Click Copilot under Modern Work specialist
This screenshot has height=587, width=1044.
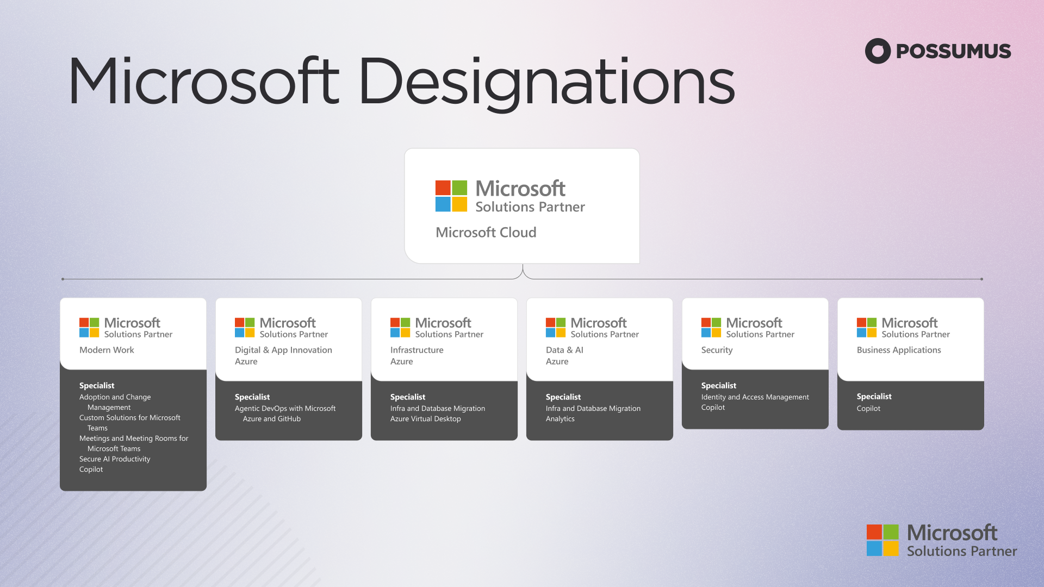coord(91,470)
